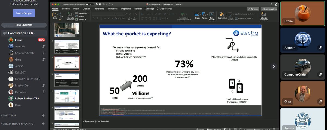
Task: Open Styles rapides quick styles
Action: (231, 14)
